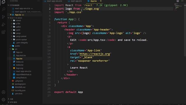186x105 pixels.
Task: Select App.tsx in the src folder
Action: (x=19, y=59)
